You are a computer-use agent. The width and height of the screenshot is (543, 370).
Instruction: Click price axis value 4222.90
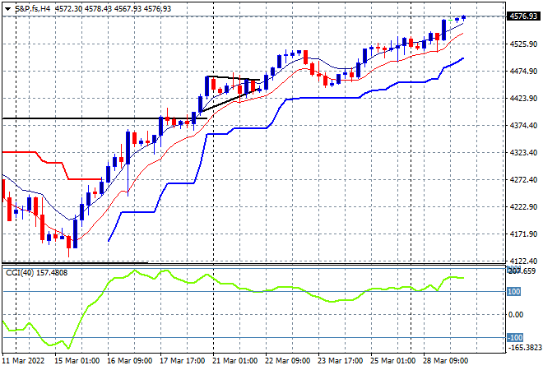tap(523, 206)
